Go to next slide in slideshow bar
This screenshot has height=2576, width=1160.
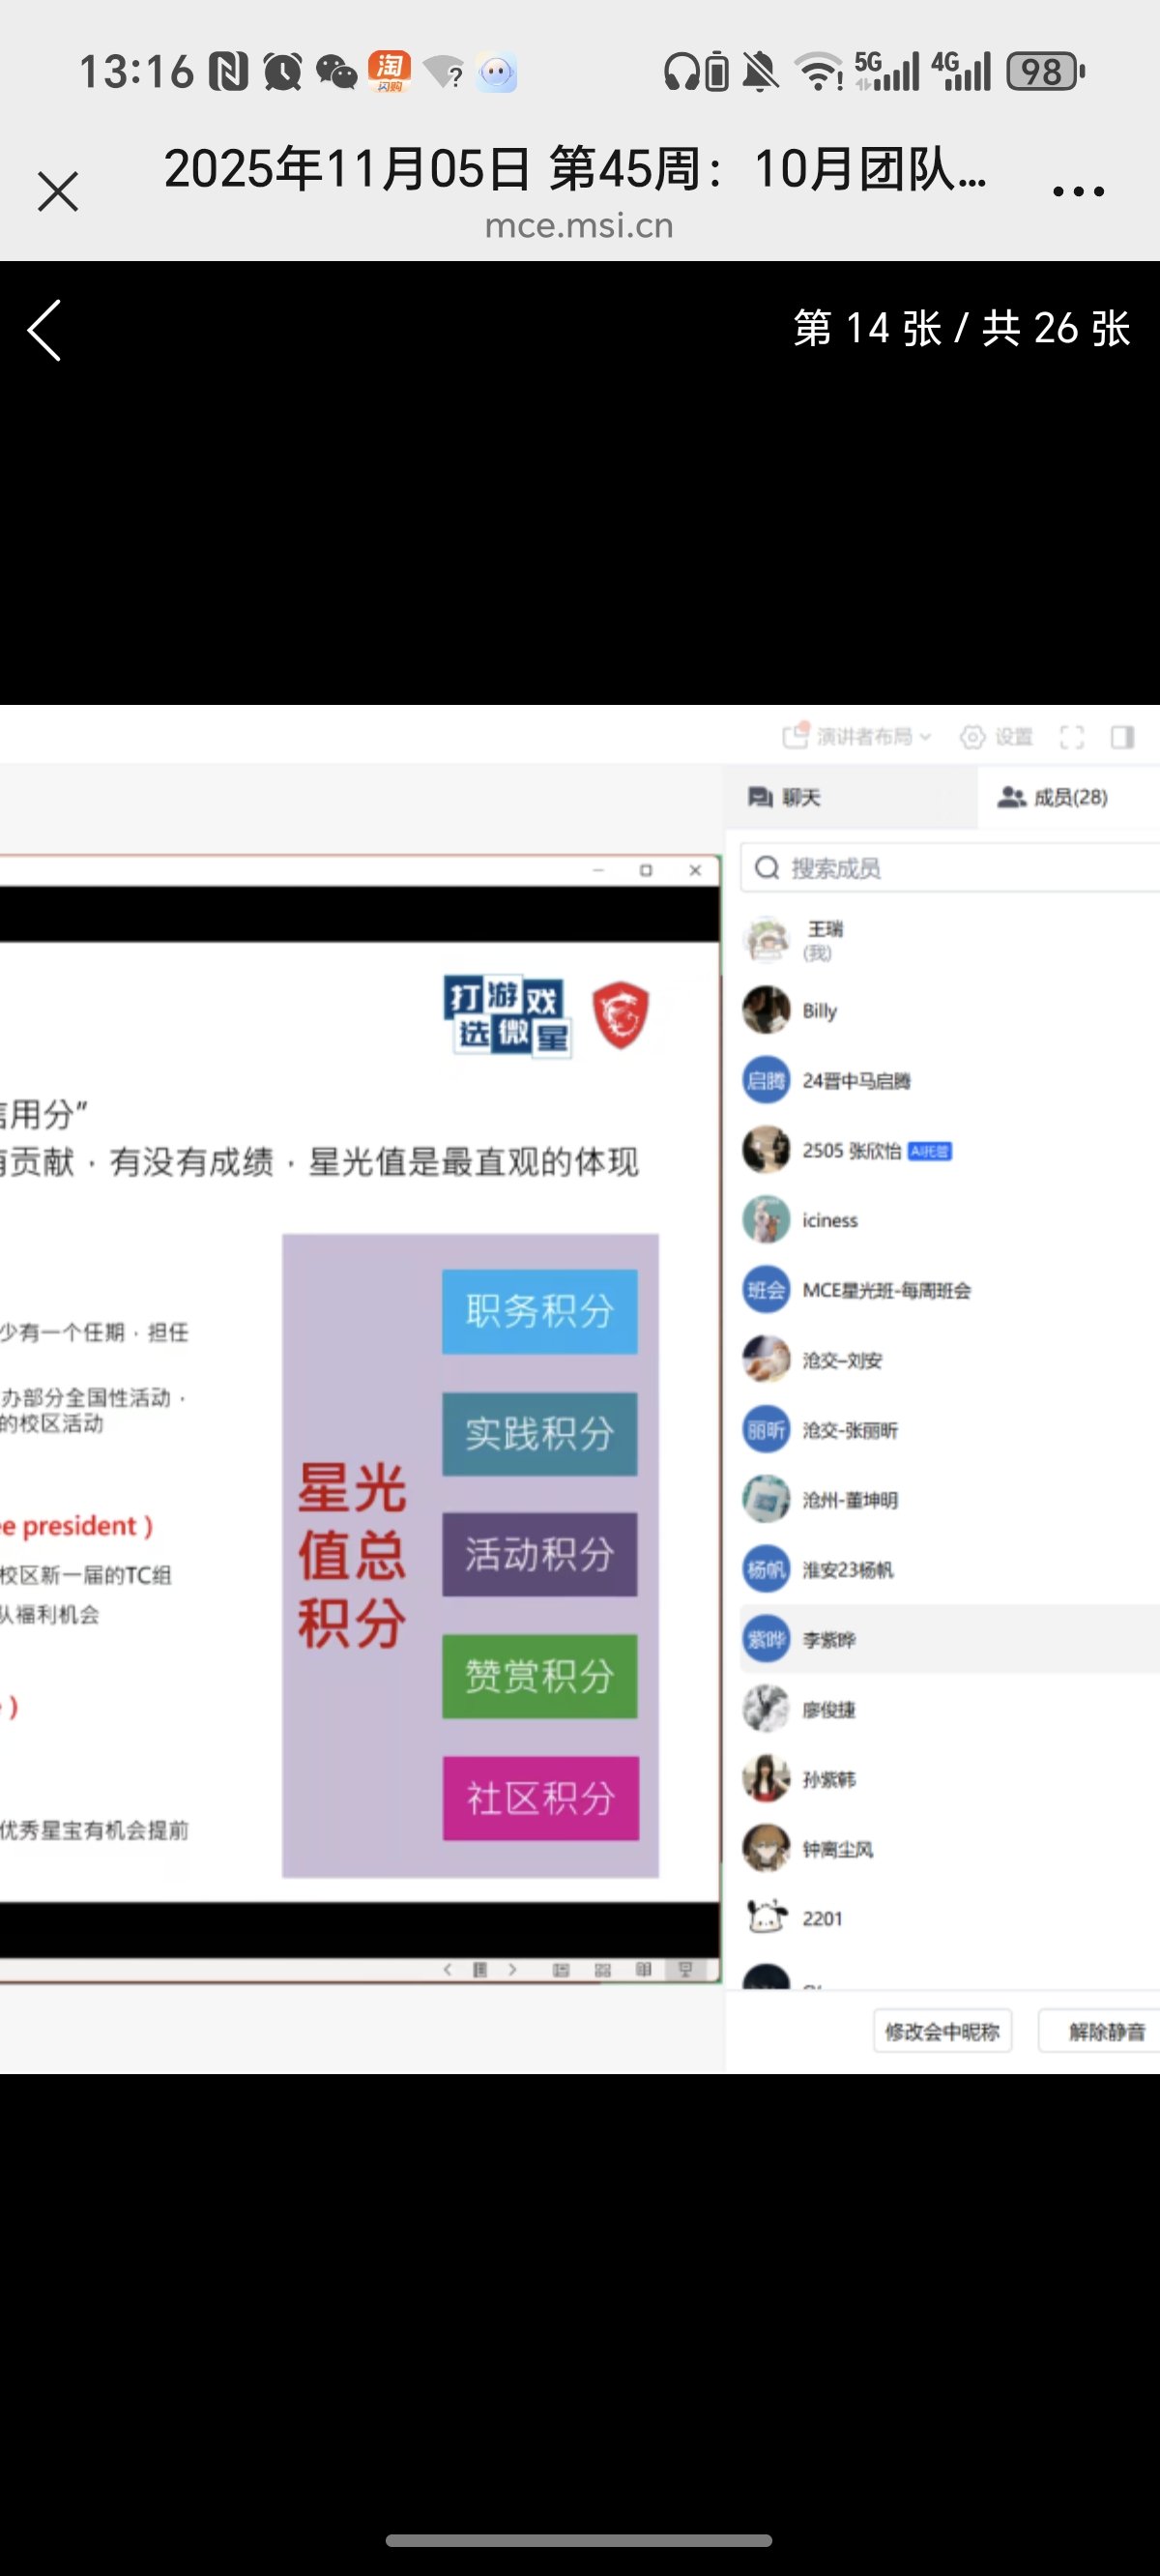pyautogui.click(x=513, y=1969)
